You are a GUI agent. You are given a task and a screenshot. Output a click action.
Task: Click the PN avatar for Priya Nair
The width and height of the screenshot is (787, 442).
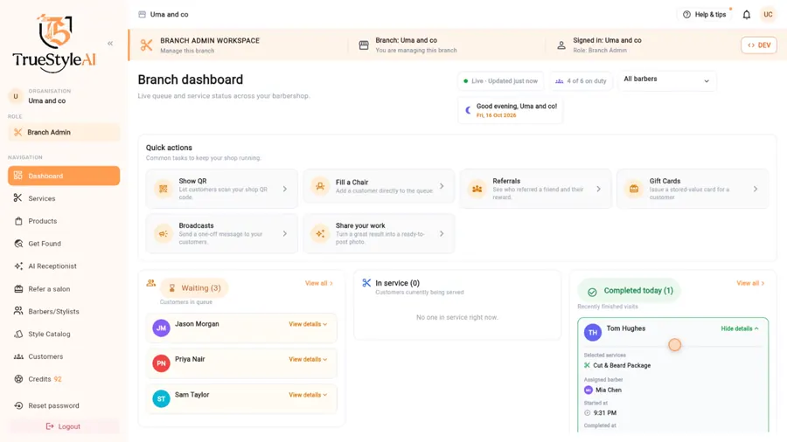(161, 363)
